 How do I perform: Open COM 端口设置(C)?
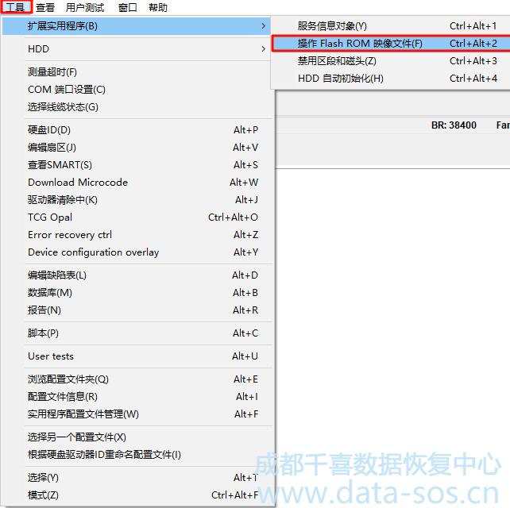click(x=67, y=90)
